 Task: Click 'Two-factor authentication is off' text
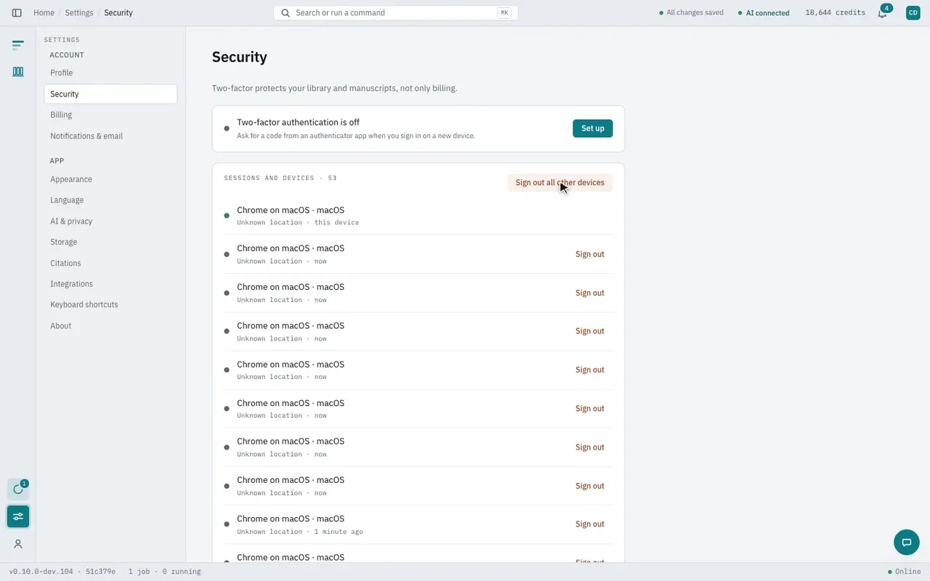point(298,122)
